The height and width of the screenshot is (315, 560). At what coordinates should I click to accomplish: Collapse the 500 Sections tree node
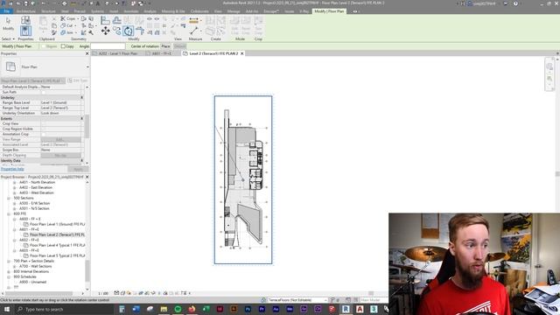pyautogui.click(x=9, y=198)
